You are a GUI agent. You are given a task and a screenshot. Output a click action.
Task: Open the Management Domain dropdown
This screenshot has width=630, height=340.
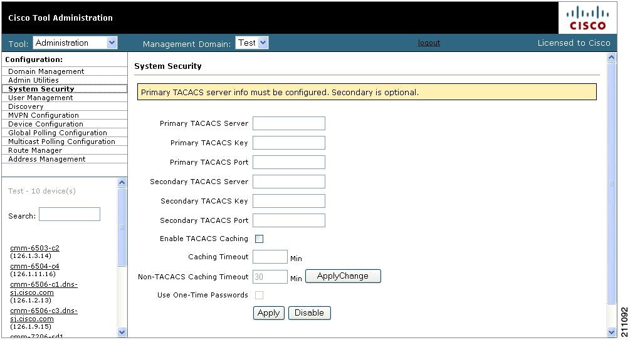tap(252, 43)
